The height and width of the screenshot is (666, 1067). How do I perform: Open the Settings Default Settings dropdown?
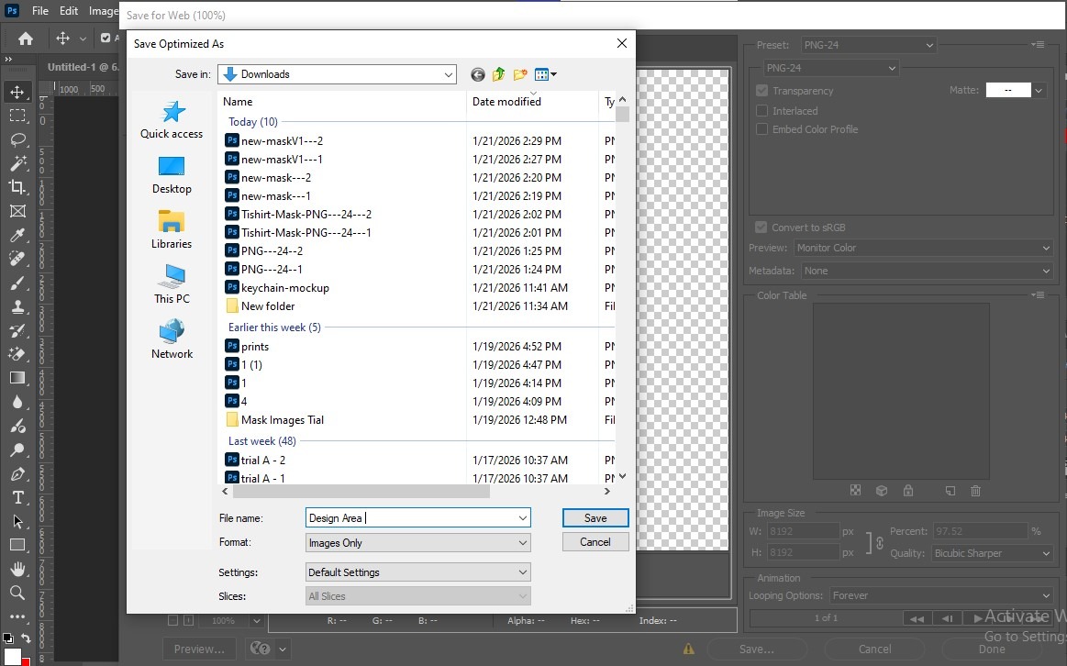click(418, 572)
